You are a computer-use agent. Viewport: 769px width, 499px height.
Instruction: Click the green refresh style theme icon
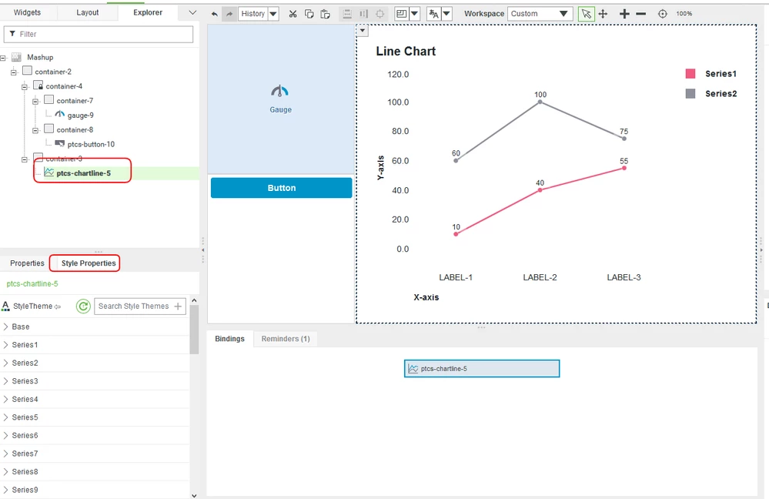83,306
